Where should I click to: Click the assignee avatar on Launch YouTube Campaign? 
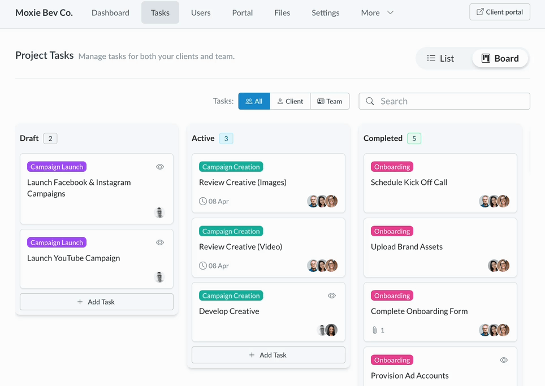pyautogui.click(x=159, y=277)
